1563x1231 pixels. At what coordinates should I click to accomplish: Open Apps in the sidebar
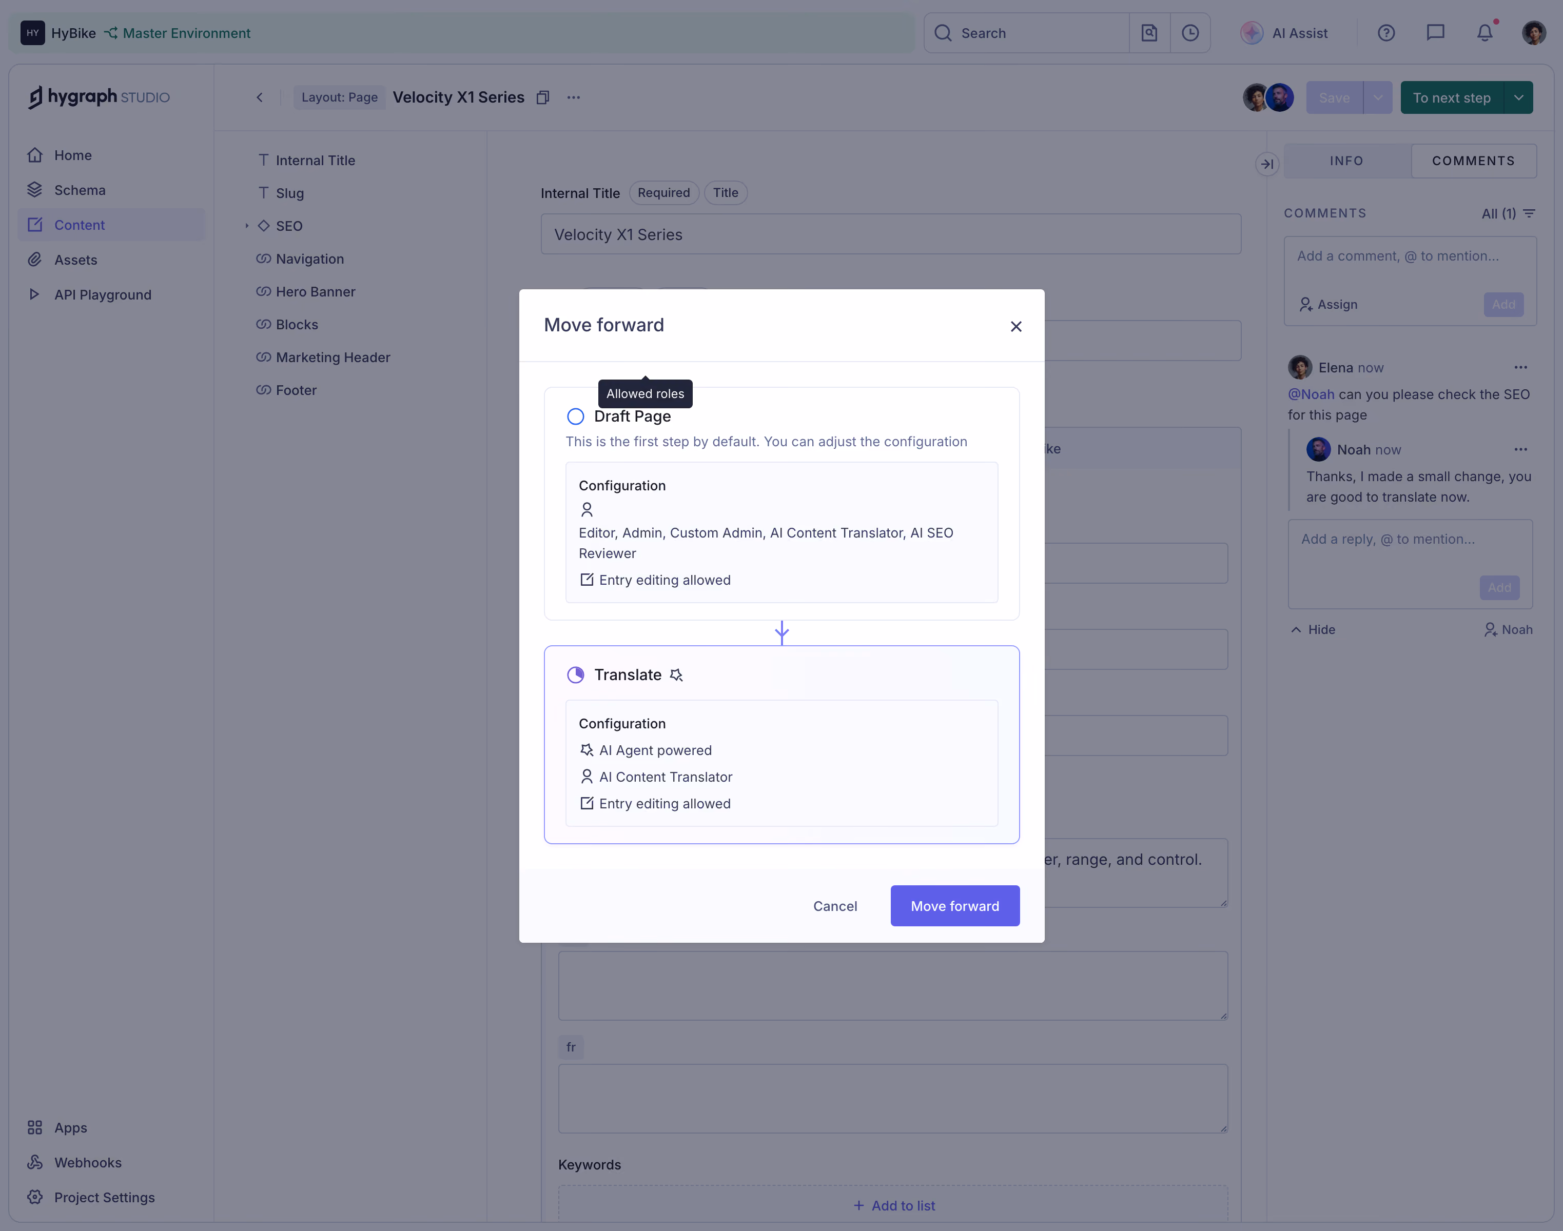tap(111, 1128)
